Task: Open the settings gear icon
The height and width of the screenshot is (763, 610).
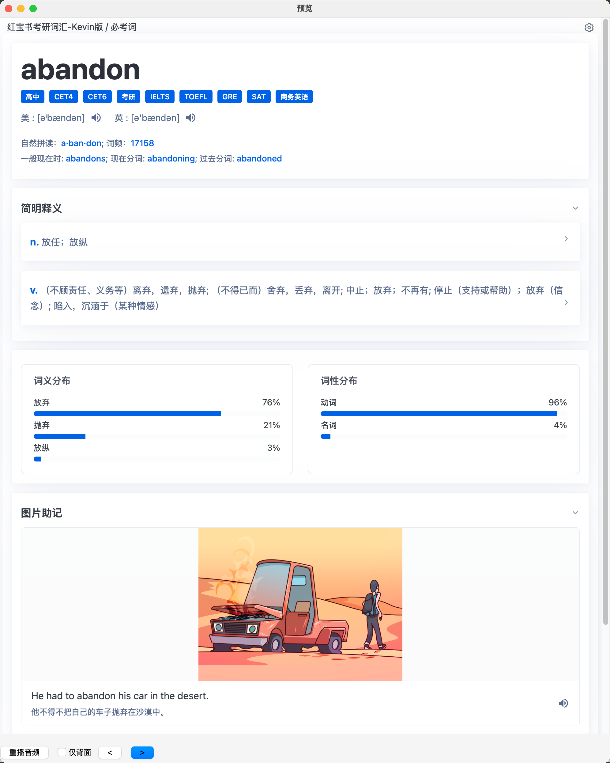Action: pos(589,28)
